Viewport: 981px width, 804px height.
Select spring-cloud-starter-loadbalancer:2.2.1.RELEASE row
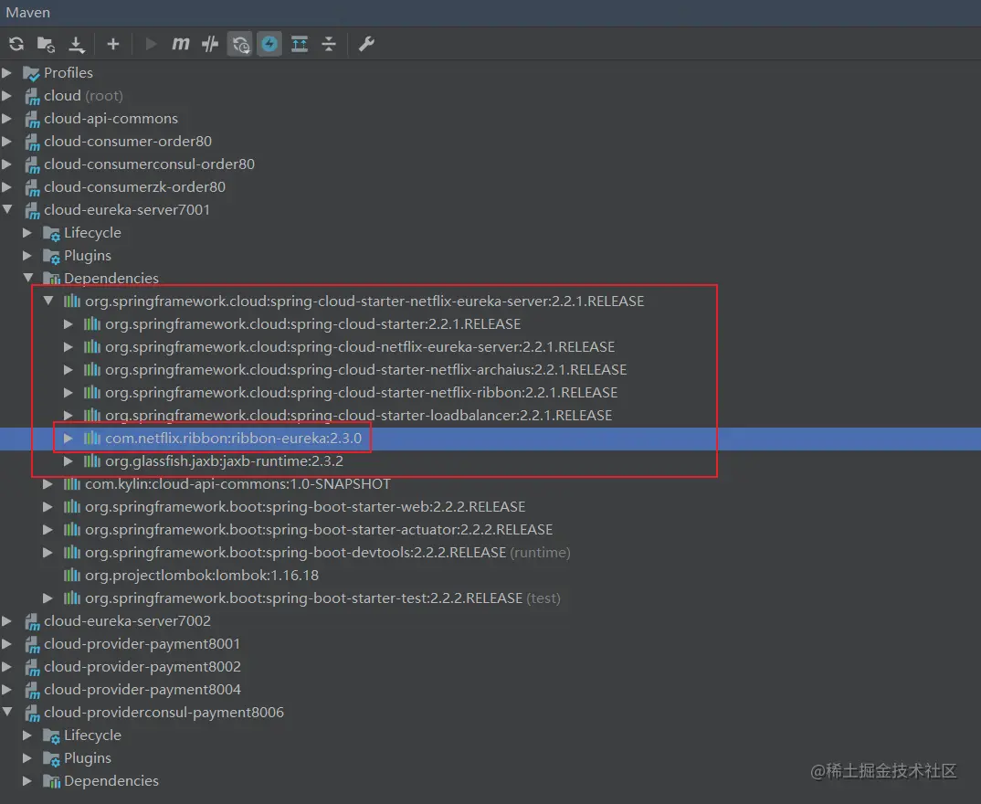coord(358,416)
